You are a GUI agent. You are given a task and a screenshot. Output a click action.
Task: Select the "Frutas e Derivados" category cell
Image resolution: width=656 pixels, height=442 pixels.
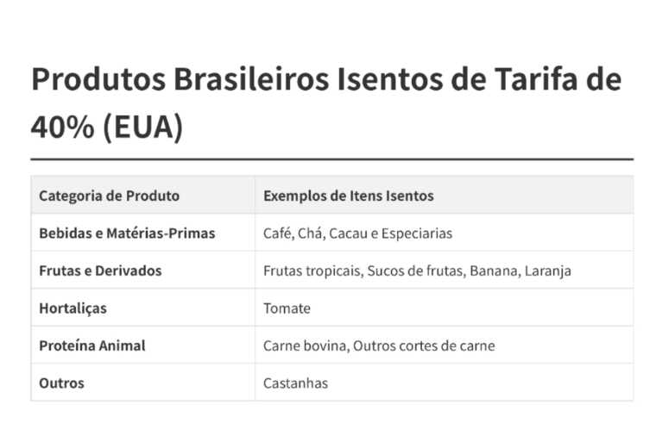pyautogui.click(x=100, y=271)
